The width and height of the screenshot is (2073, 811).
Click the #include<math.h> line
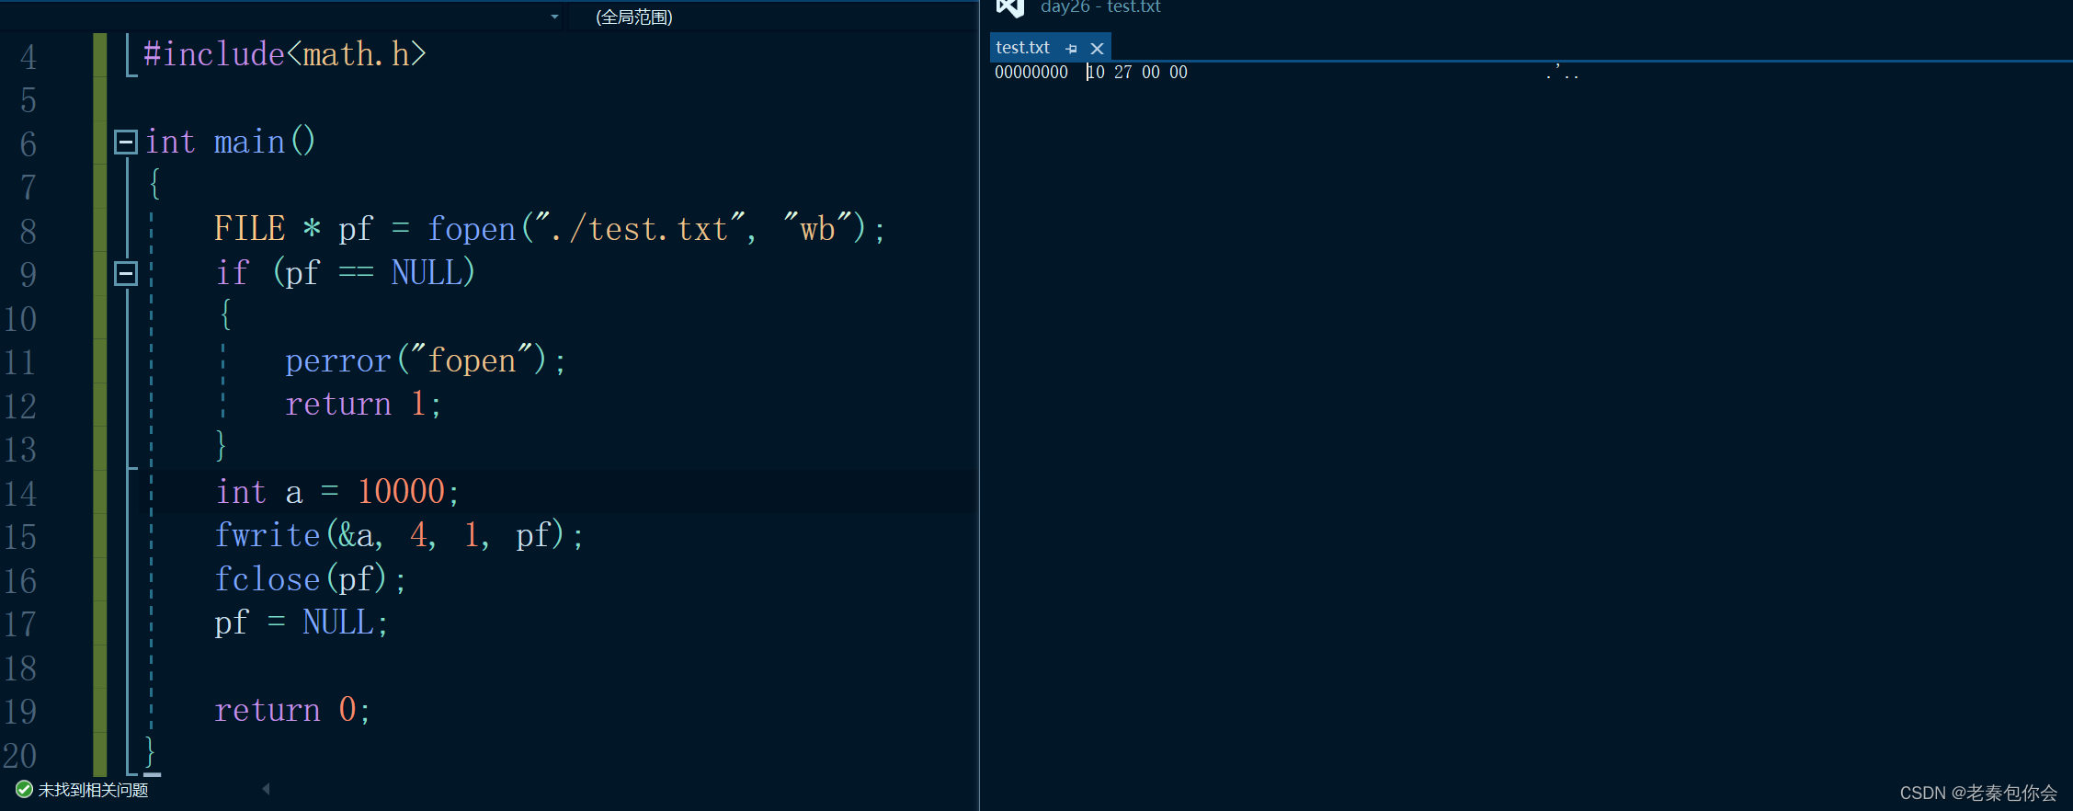coord(285,54)
